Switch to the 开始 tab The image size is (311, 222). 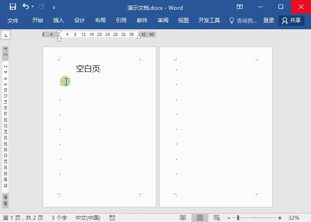point(38,20)
